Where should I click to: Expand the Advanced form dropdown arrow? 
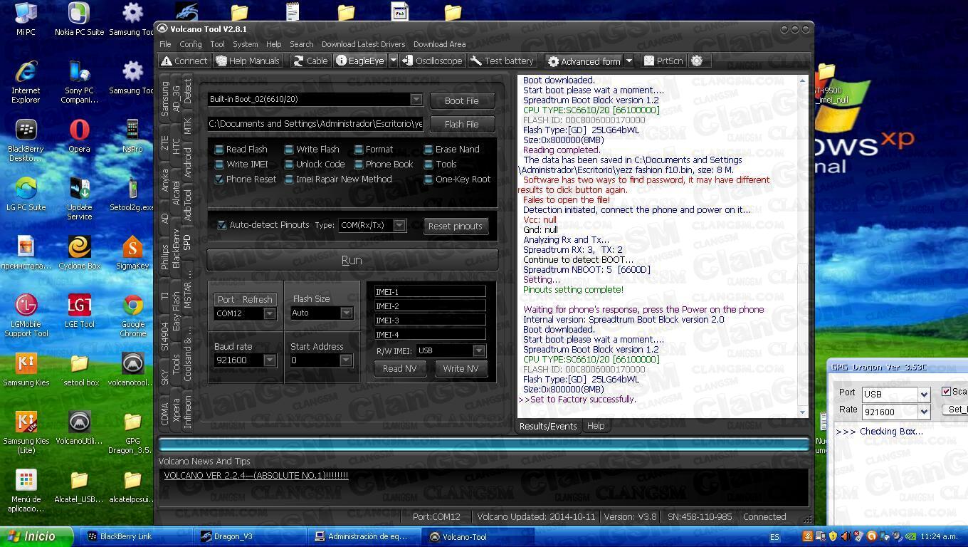pyautogui.click(x=628, y=61)
